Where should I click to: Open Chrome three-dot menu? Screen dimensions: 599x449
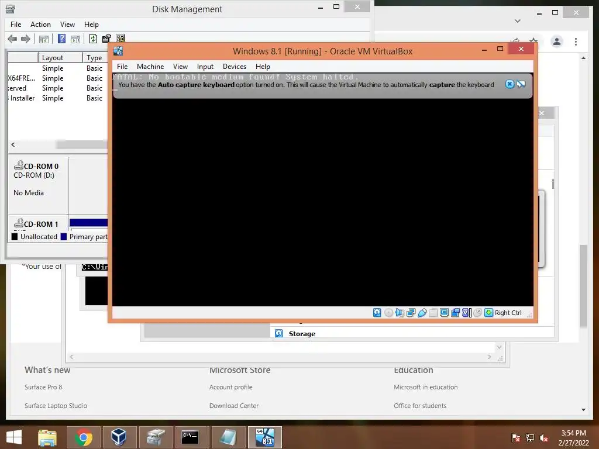pyautogui.click(x=576, y=42)
